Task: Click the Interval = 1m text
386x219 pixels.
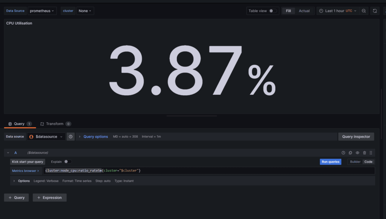Action: (x=151, y=137)
